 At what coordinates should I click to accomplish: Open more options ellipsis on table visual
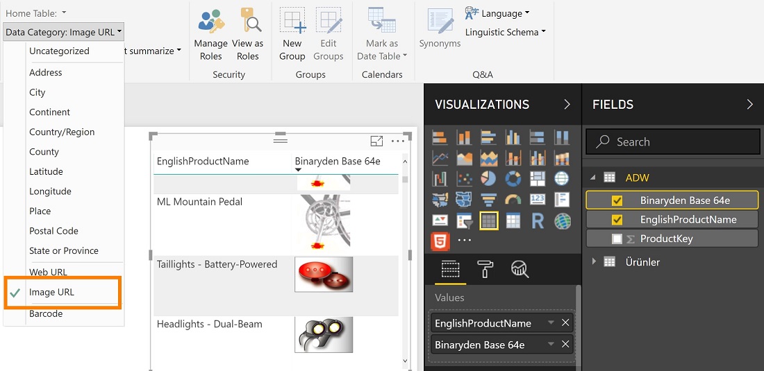(x=398, y=141)
